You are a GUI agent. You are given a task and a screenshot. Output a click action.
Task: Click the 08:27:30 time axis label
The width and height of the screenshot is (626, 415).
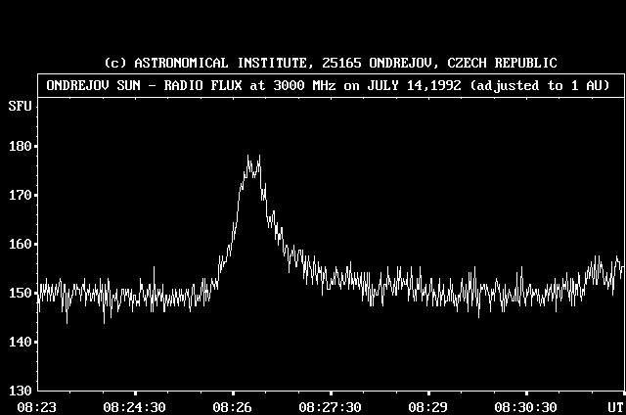331,406
